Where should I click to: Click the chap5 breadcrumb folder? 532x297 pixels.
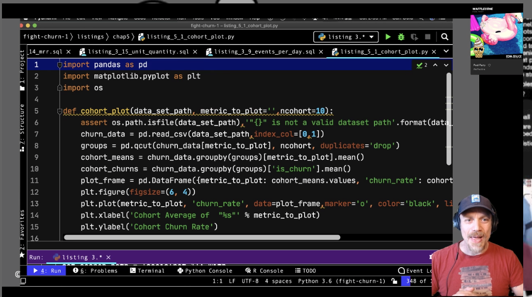pyautogui.click(x=121, y=37)
